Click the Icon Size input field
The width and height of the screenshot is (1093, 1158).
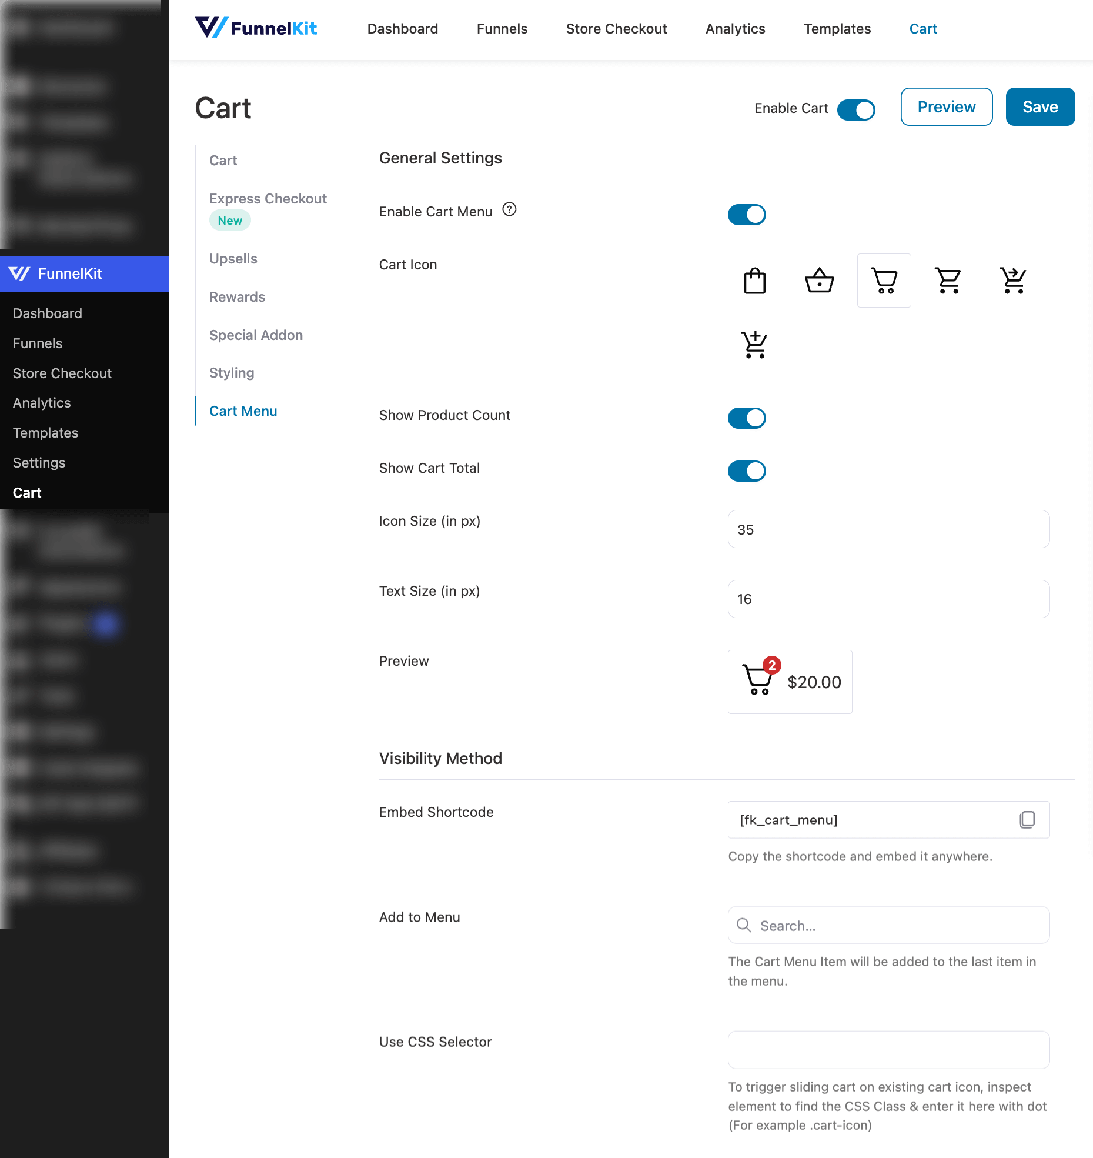click(888, 529)
